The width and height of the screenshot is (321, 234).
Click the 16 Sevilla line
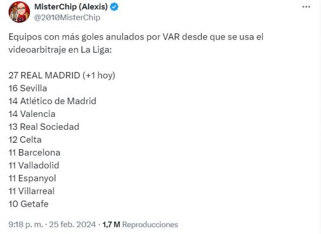(x=28, y=88)
